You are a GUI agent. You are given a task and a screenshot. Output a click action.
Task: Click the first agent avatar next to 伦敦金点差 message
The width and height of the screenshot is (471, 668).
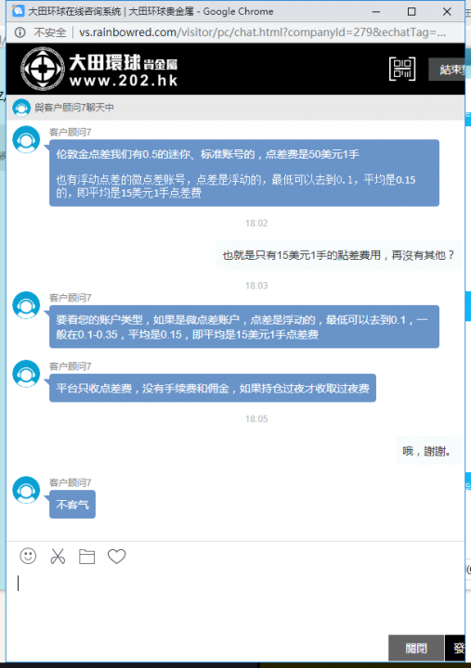[26, 139]
